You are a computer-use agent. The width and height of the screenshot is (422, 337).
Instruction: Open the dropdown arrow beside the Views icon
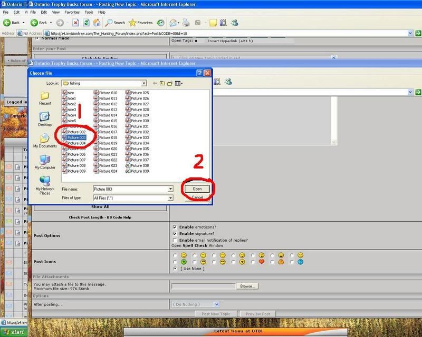[x=182, y=83]
